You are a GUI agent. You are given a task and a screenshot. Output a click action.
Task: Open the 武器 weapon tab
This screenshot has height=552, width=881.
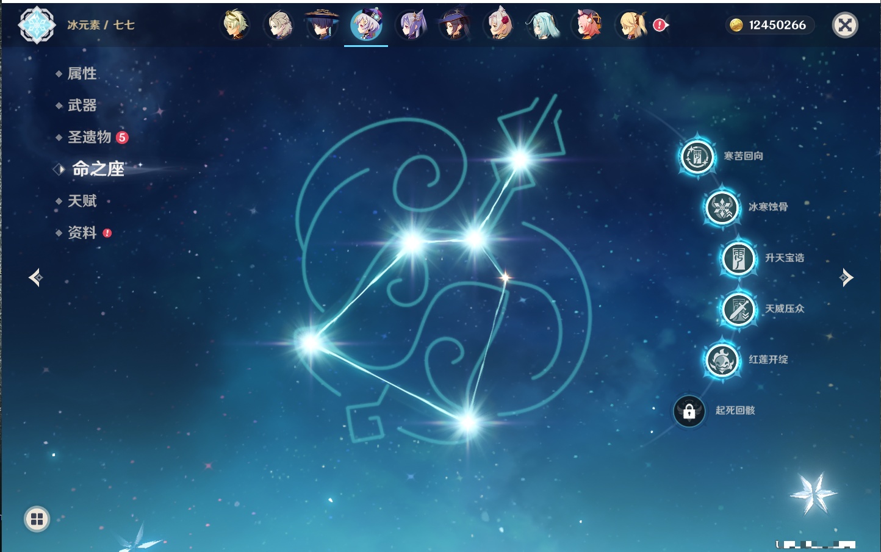[82, 106]
